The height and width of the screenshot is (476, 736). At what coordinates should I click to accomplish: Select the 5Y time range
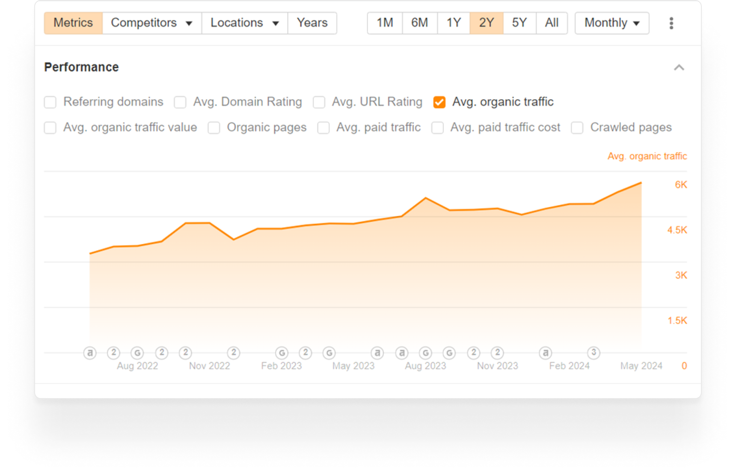point(519,23)
